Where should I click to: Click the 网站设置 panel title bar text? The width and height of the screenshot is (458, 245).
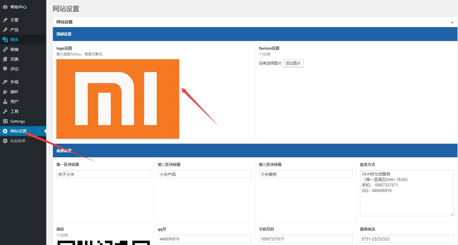pyautogui.click(x=64, y=22)
